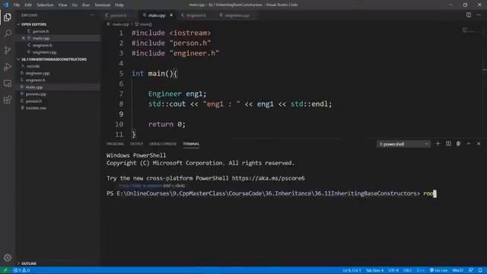The width and height of the screenshot is (487, 274).
Task: Expand the .vscode folder
Action: tap(33, 66)
